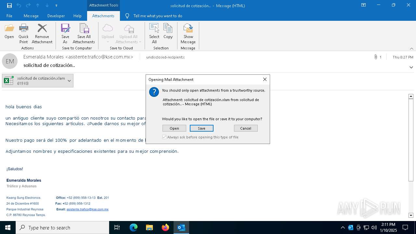Click the Show Message icon
This screenshot has height=234, width=416.
point(188,33)
